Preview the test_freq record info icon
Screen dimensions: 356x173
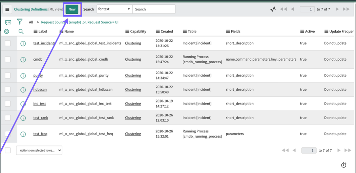(x=23, y=134)
